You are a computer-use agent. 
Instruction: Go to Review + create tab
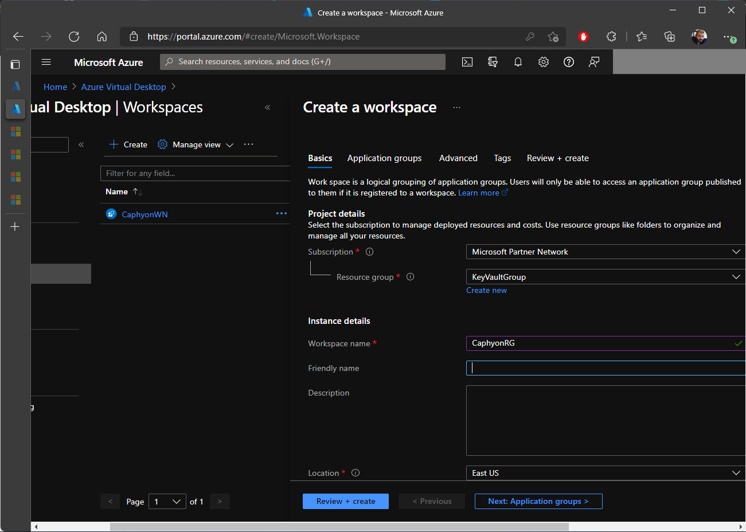(x=558, y=158)
